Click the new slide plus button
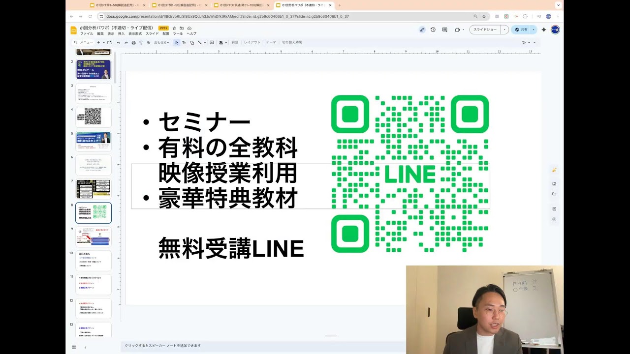 [98, 43]
